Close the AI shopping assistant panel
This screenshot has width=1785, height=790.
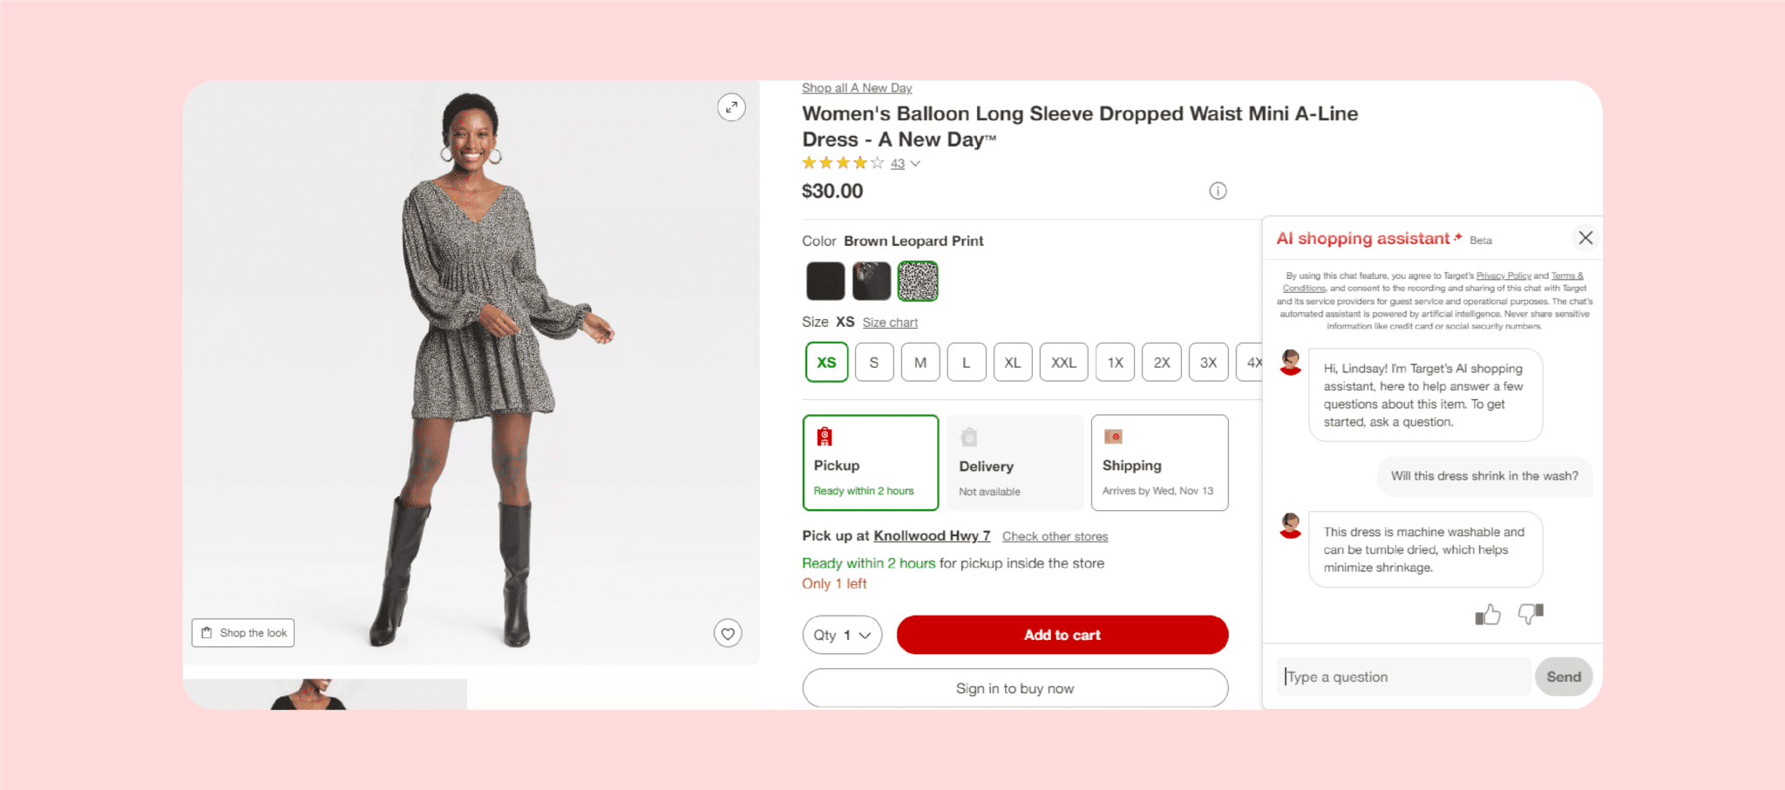coord(1585,237)
